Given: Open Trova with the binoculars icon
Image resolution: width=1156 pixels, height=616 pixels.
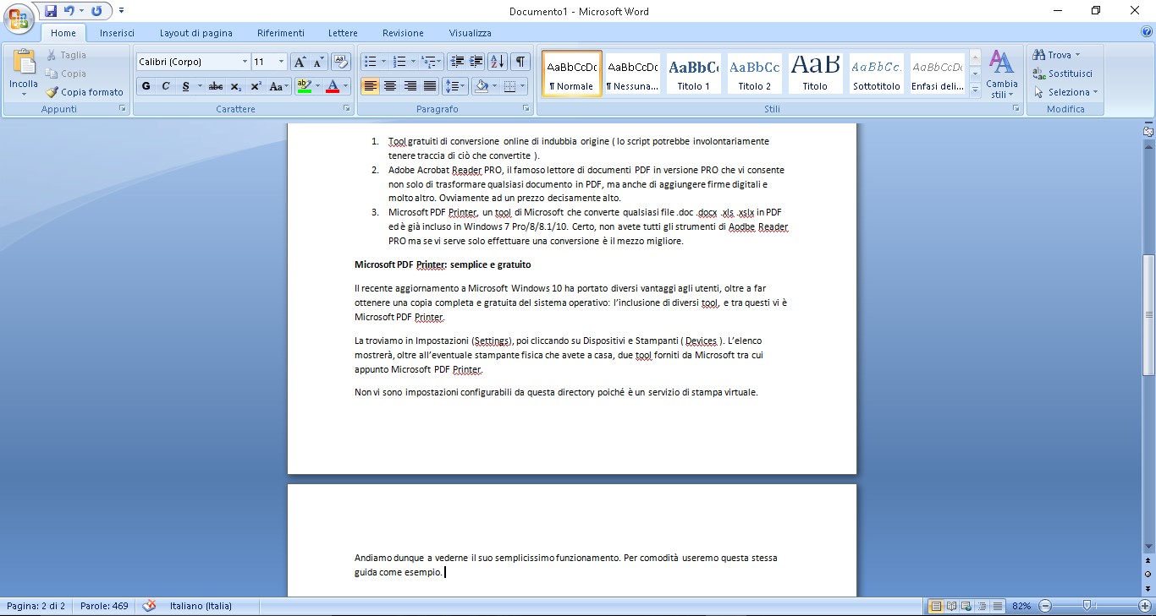Looking at the screenshot, I should pyautogui.click(x=1056, y=55).
